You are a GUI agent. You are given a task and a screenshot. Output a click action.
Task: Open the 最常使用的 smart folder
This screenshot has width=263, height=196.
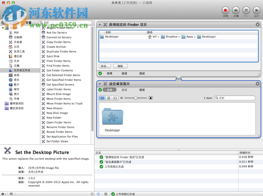[x=14, y=103]
